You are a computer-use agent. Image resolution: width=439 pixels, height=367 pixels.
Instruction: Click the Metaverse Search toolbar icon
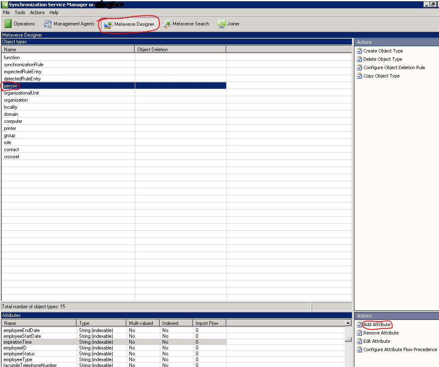click(166, 24)
